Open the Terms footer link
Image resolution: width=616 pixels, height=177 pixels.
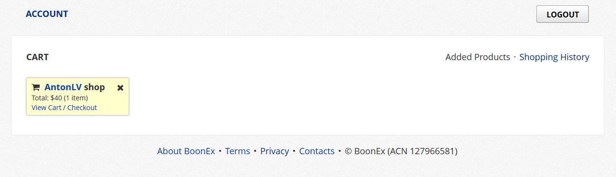pos(237,151)
